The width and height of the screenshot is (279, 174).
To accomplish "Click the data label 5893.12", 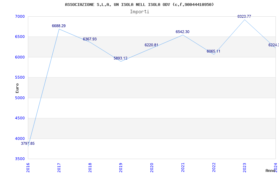I will [x=121, y=58].
